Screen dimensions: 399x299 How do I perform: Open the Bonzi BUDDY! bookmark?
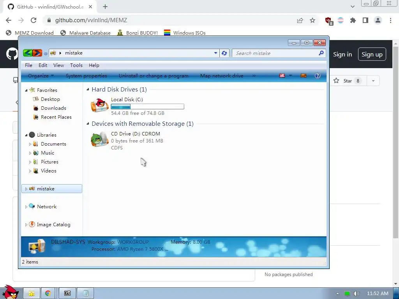click(138, 33)
